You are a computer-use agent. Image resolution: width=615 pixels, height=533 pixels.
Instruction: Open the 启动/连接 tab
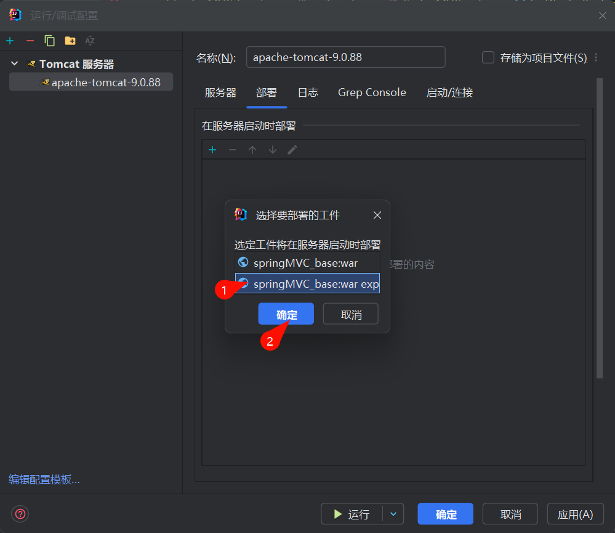[x=449, y=92]
